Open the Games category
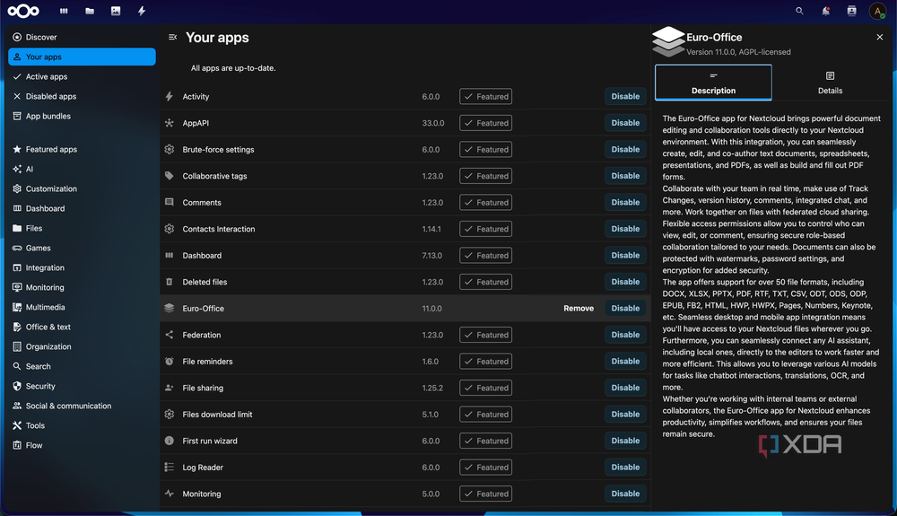Image resolution: width=897 pixels, height=516 pixels. pyautogui.click(x=82, y=248)
